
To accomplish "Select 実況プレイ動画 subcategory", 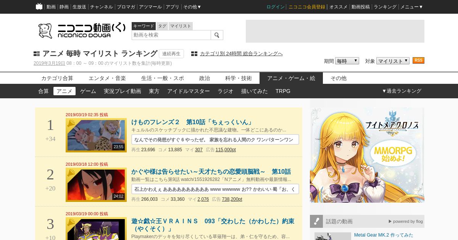I will tap(123, 91).
